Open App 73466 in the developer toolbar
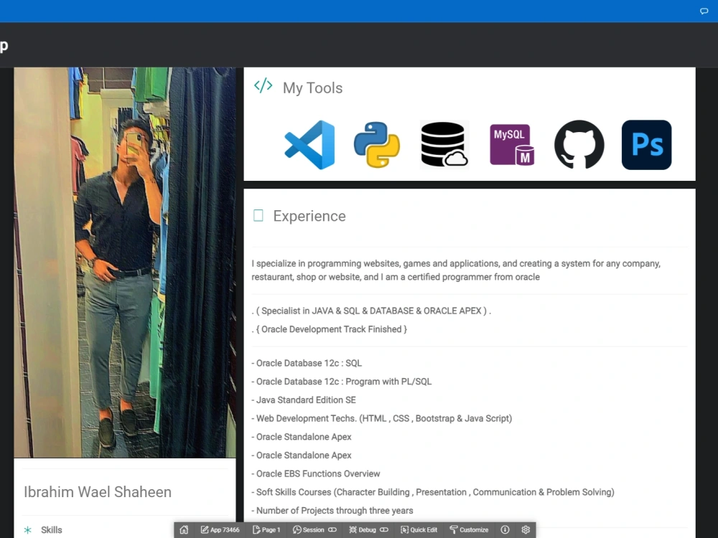 220,530
